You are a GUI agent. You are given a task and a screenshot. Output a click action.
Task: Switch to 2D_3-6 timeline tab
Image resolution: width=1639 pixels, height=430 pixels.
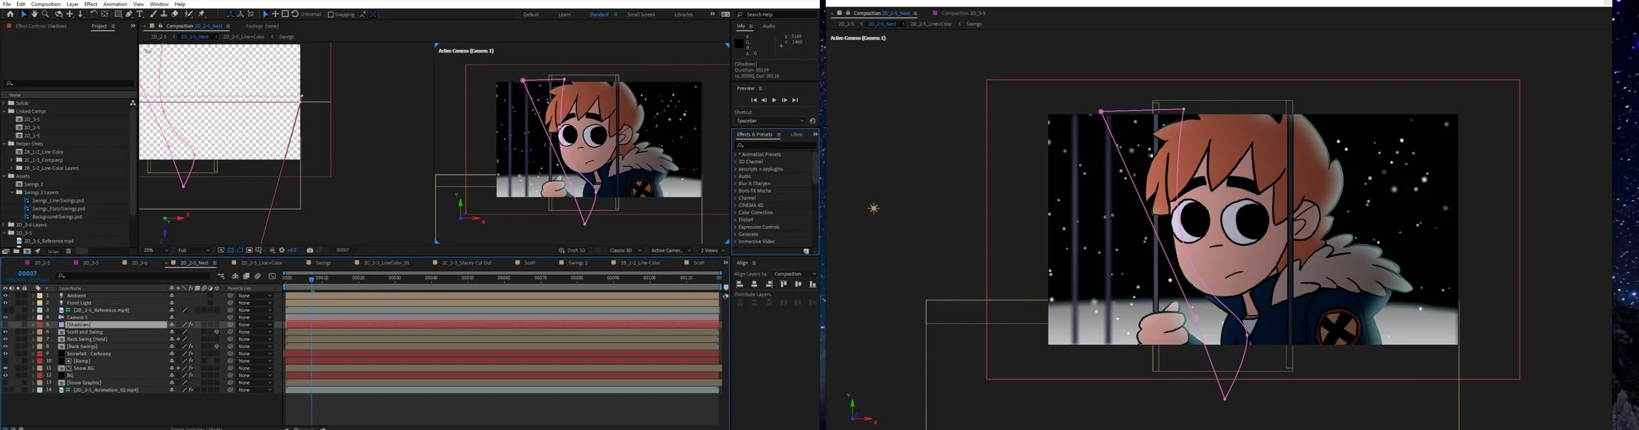pyautogui.click(x=139, y=263)
